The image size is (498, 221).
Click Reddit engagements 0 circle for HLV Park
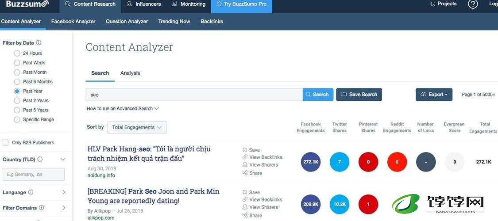397,162
